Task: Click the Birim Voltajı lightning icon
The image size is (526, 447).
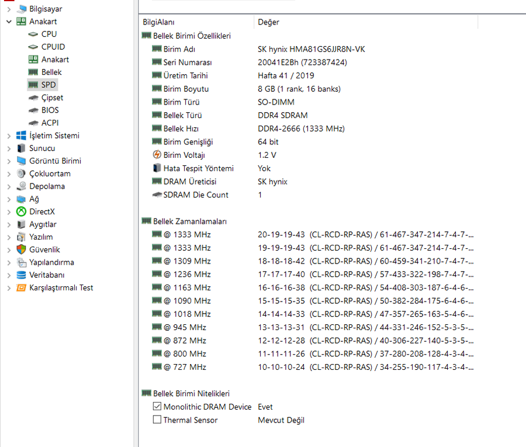Action: coord(157,155)
